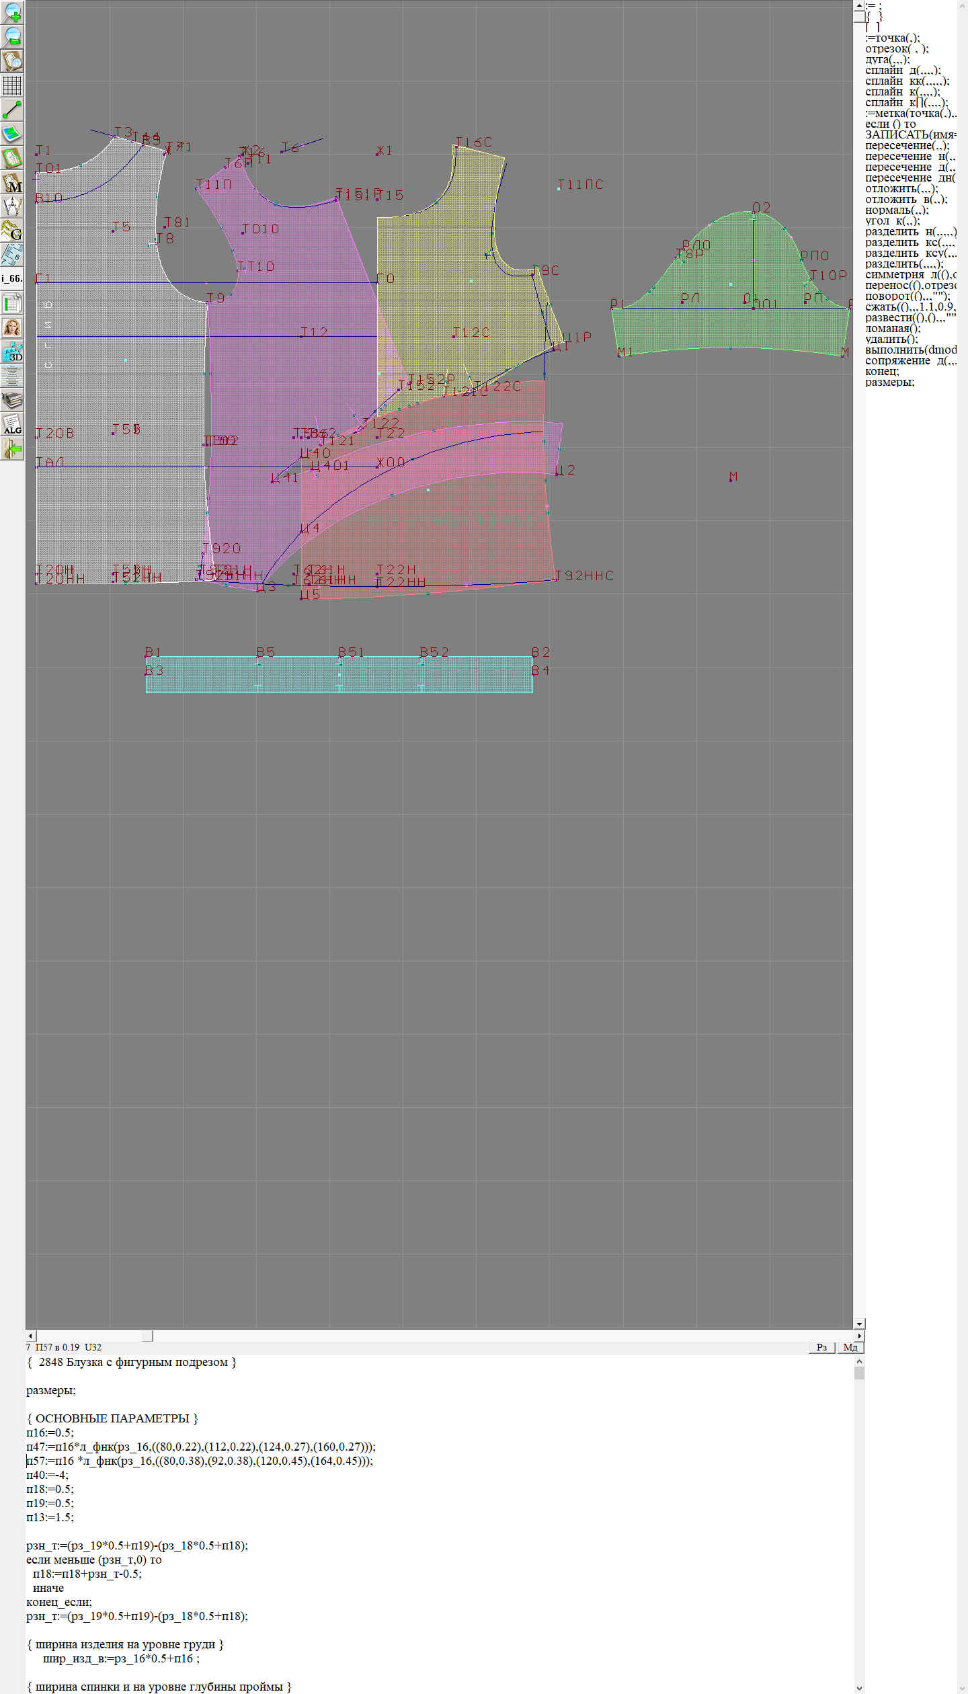Viewport: 968px width, 1694px height.
Task: Insert 'сплайн д(,,,,);' from operator list
Action: tap(902, 71)
